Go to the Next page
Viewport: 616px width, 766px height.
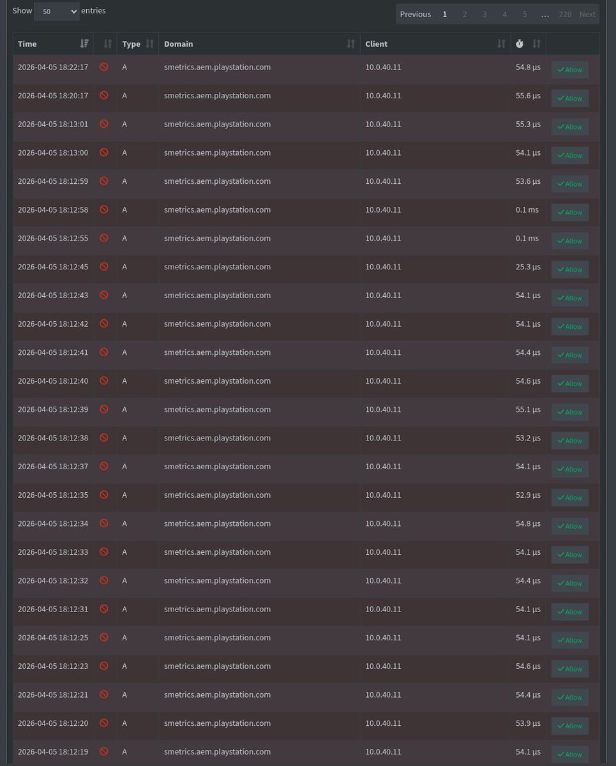pyautogui.click(x=587, y=14)
